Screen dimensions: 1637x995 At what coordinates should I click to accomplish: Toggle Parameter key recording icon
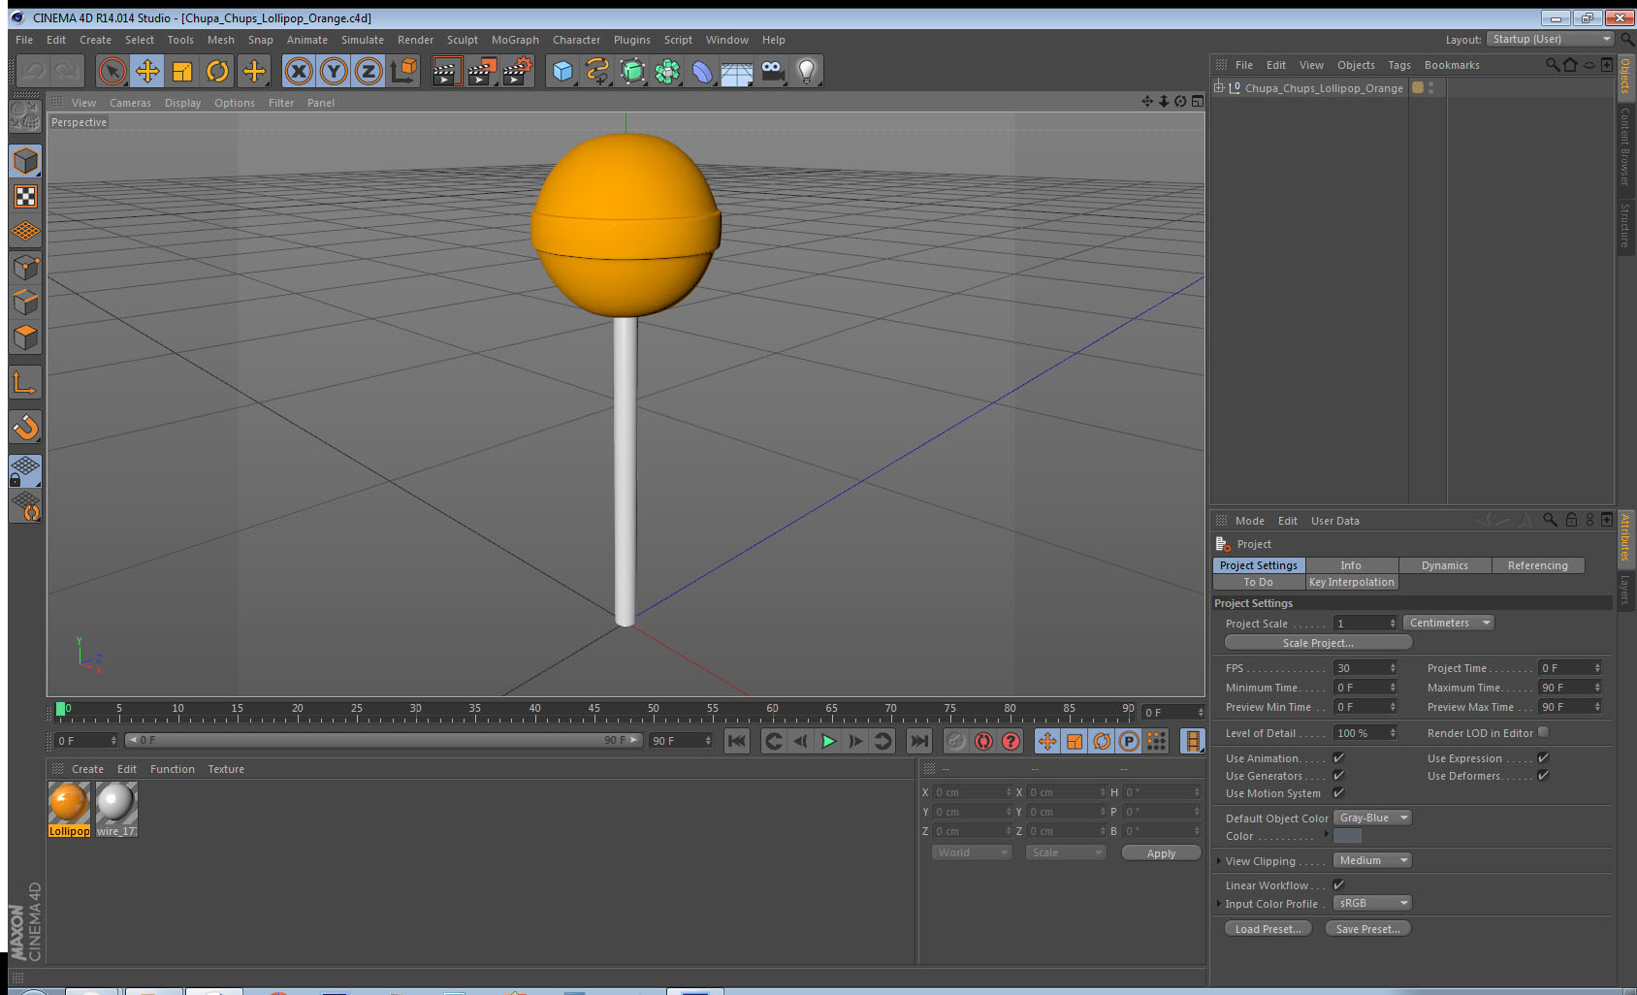point(1129,741)
